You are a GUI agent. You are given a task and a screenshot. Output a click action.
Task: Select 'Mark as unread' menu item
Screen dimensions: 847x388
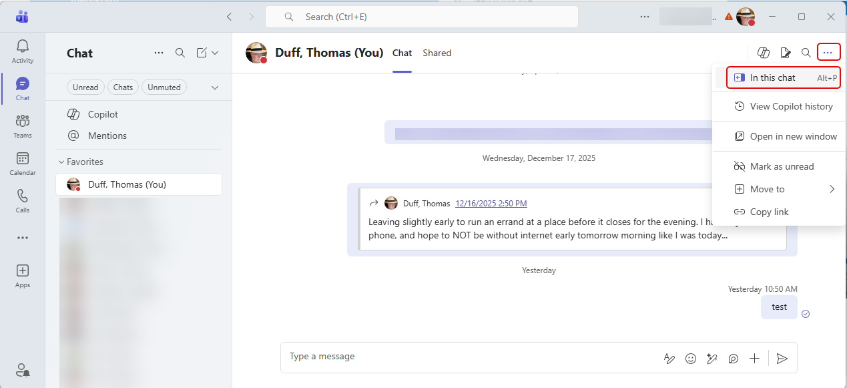(781, 166)
